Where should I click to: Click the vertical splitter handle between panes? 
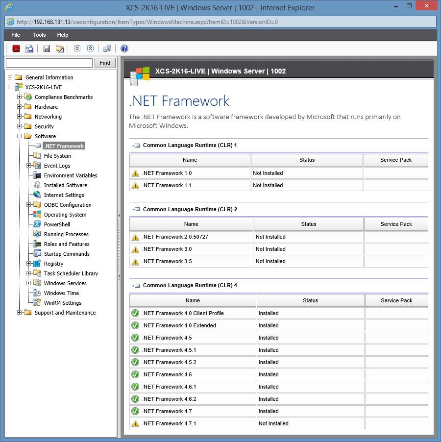tap(119, 246)
